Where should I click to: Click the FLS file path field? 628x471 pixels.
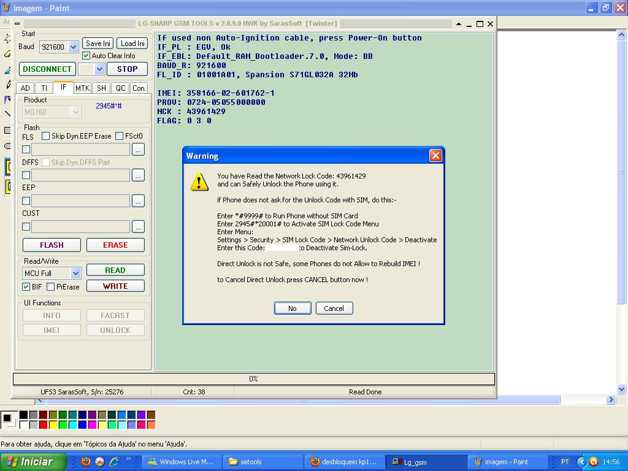[x=80, y=150]
